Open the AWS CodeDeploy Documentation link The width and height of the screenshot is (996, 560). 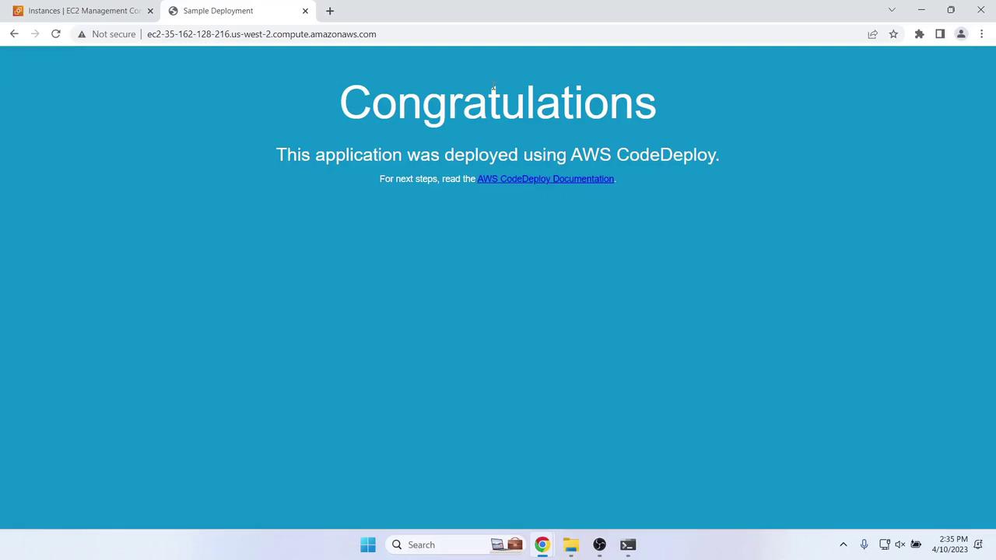click(x=545, y=179)
